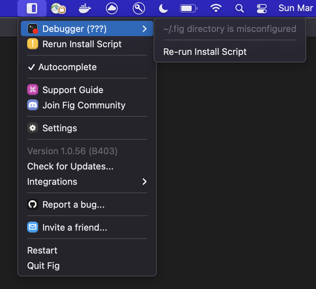This screenshot has width=316, height=289.
Task: Click the pink Support Guide icon
Action: point(32,89)
